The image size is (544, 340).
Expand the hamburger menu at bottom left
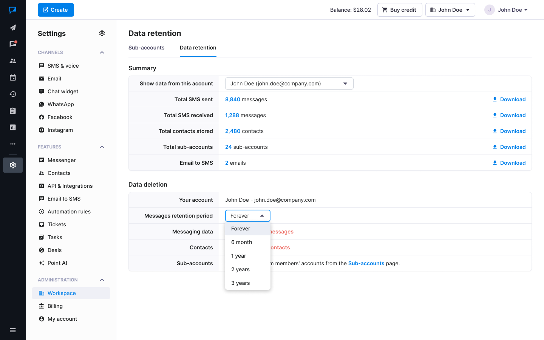tap(13, 330)
